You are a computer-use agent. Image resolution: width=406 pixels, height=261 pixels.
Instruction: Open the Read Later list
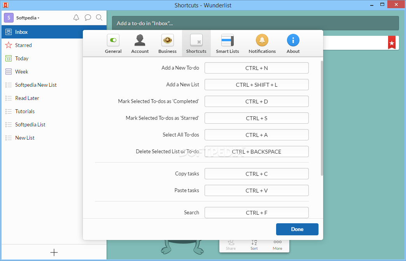(x=42, y=98)
